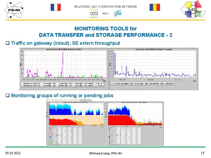Click the gateway traffic graph legend box
This screenshot has width=211, height=158.
[62, 84]
